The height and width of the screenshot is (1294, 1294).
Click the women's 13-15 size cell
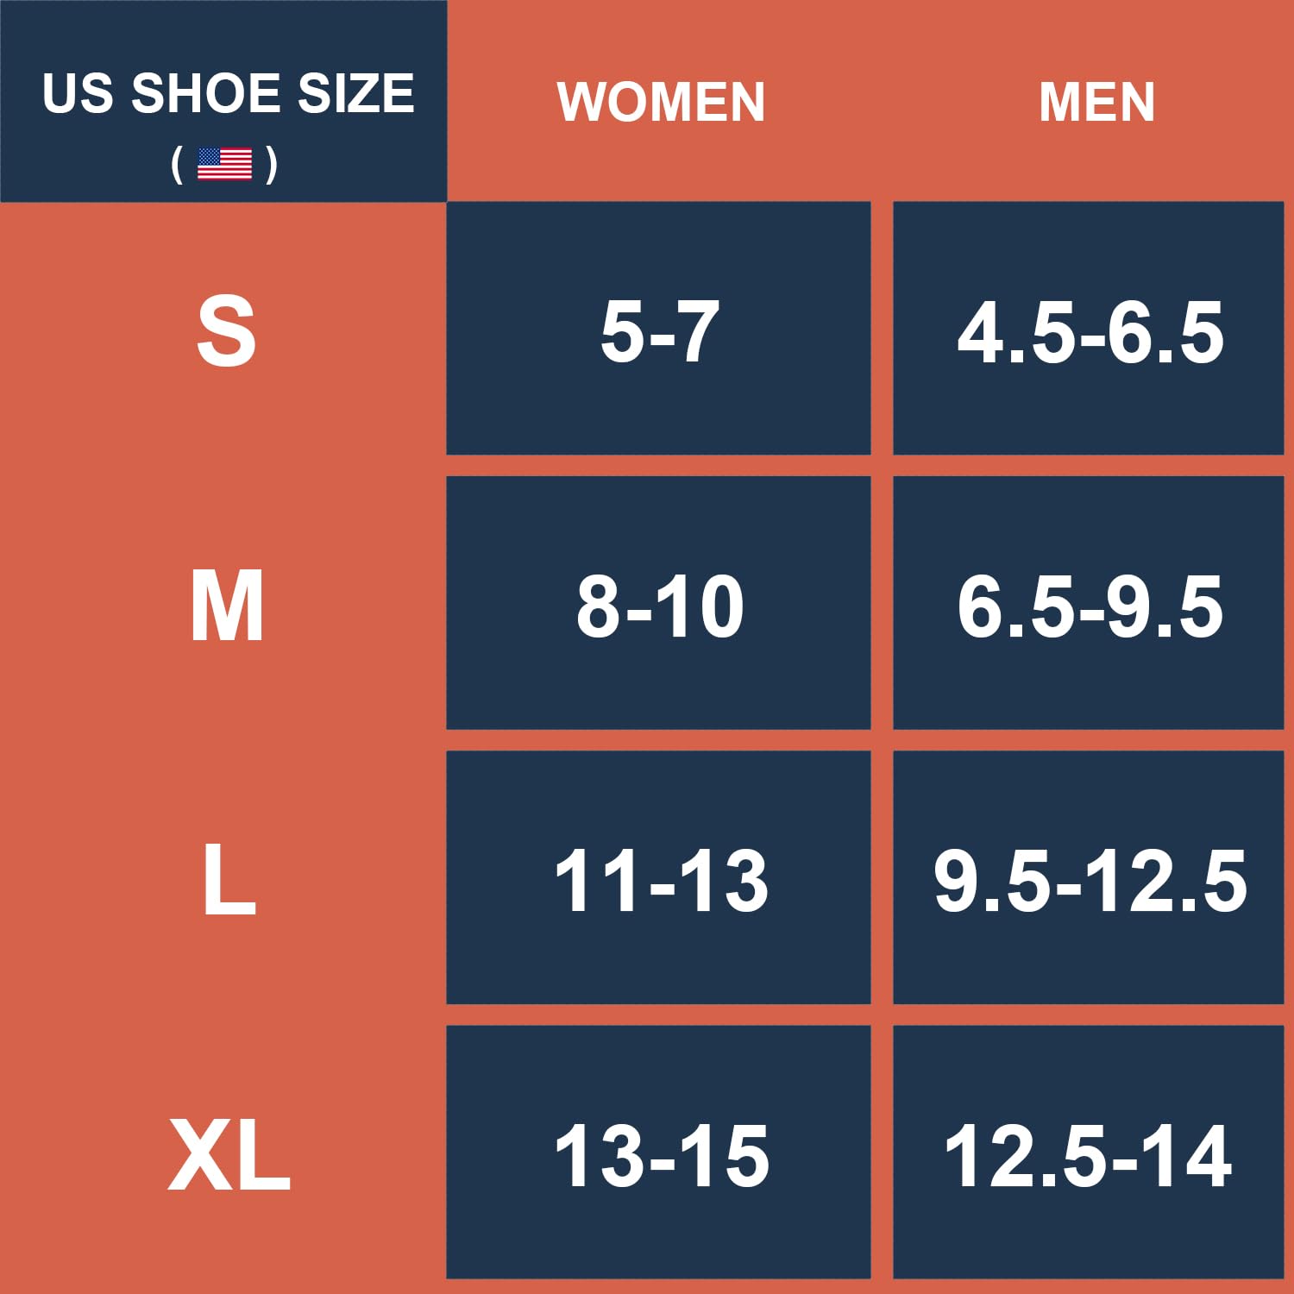661,1156
